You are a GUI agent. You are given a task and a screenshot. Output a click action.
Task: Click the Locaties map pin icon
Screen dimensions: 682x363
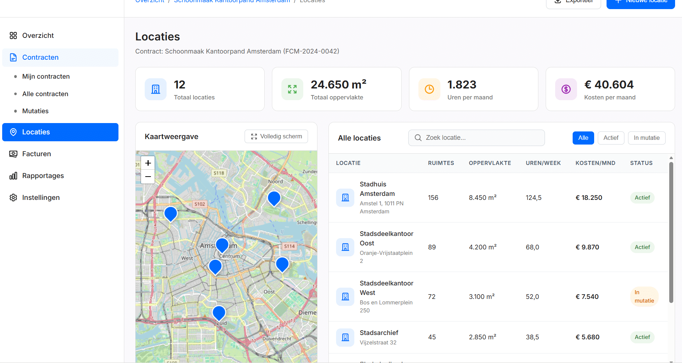[x=13, y=132]
